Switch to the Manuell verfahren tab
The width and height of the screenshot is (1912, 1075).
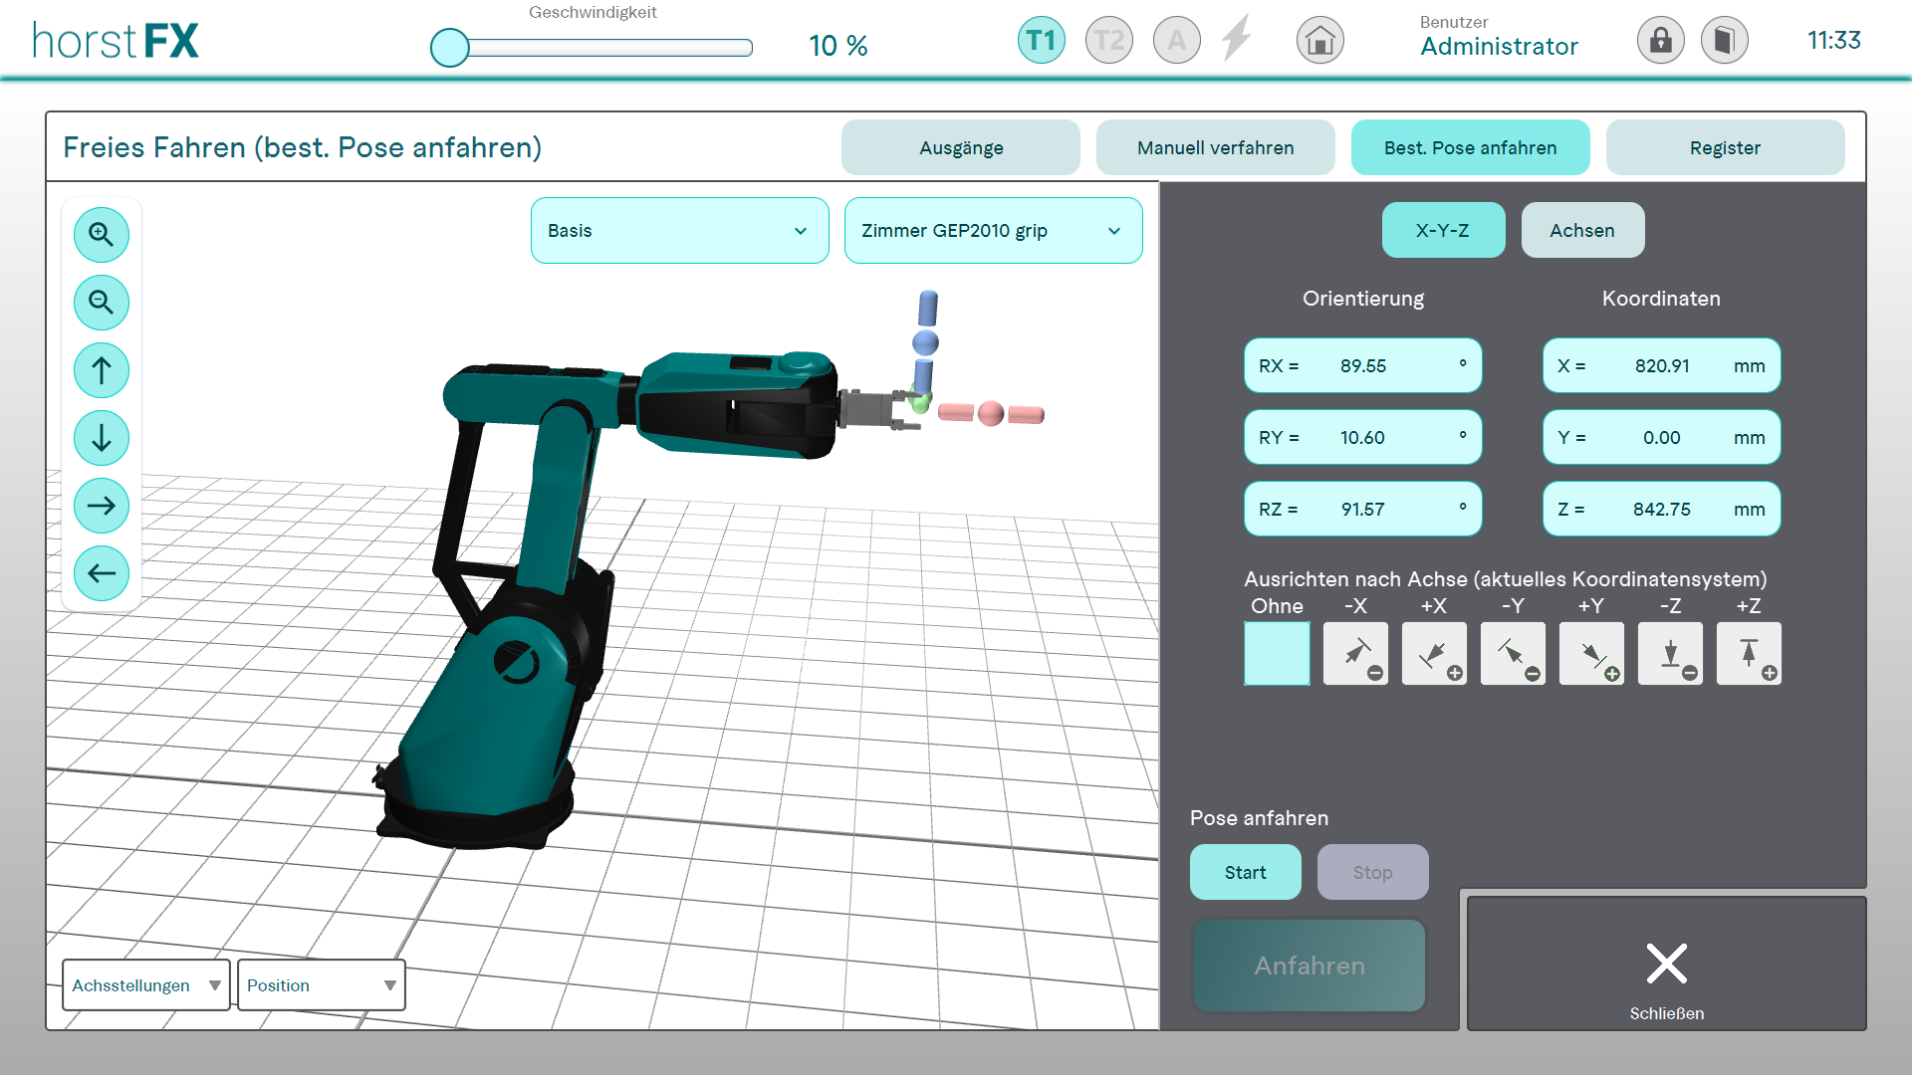click(1215, 148)
